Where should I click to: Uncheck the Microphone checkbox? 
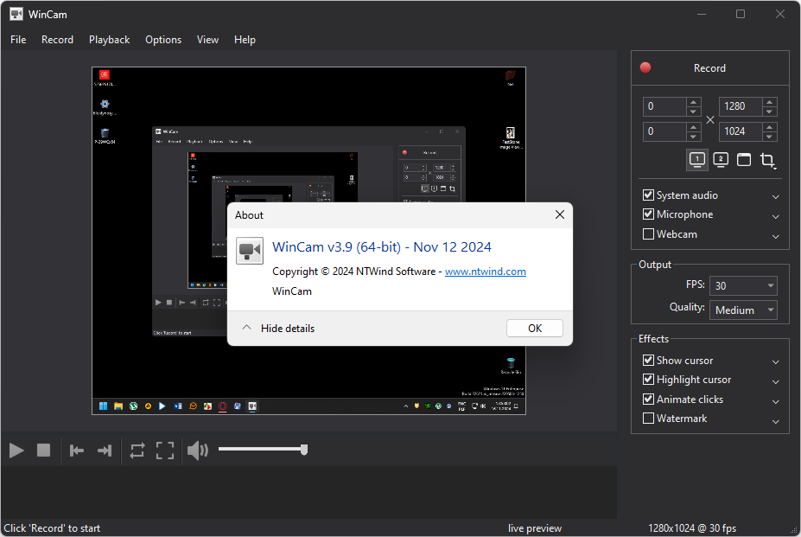point(648,214)
